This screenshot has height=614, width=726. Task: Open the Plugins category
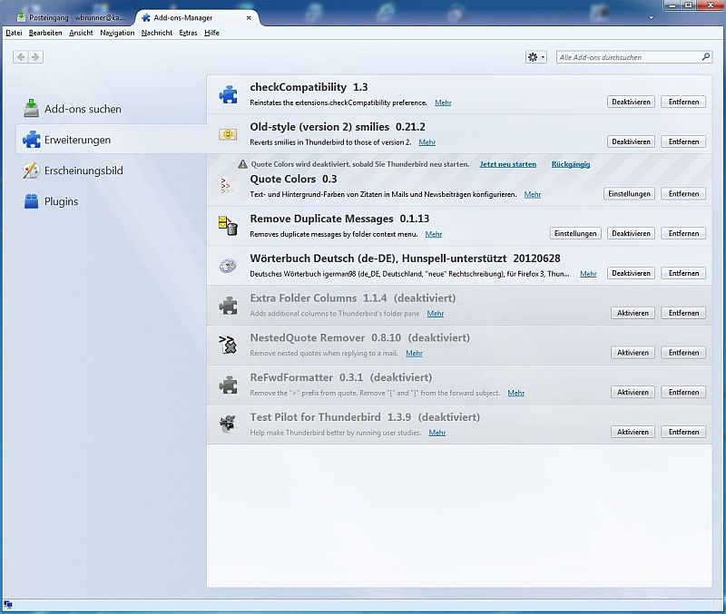pos(61,201)
